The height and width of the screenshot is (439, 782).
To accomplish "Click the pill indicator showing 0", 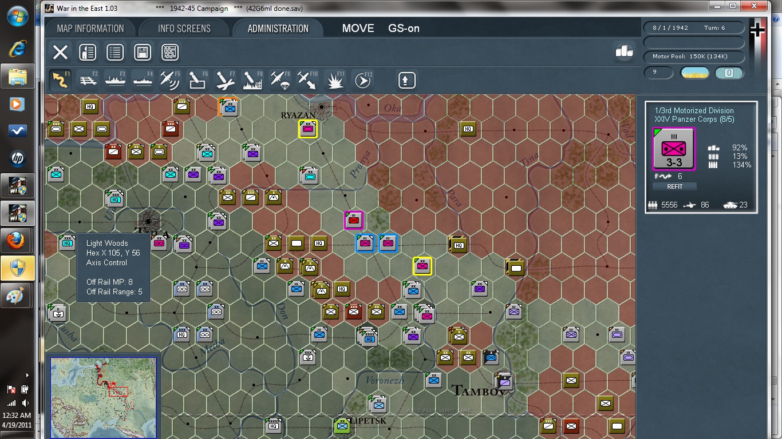I will coord(729,73).
